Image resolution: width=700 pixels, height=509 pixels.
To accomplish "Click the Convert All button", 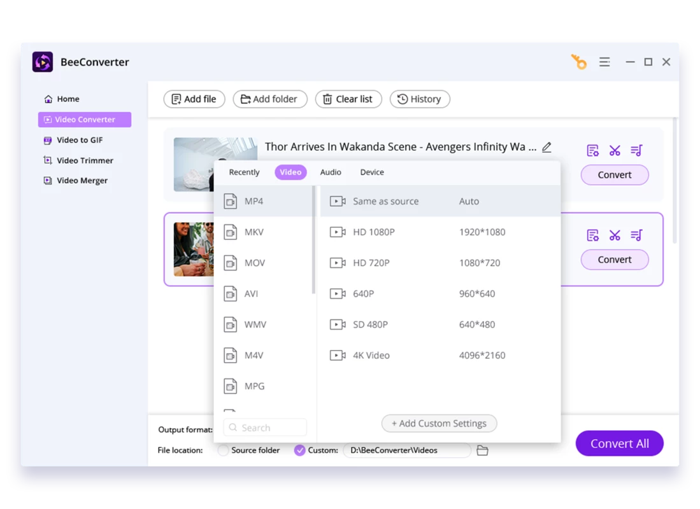I will click(x=620, y=443).
